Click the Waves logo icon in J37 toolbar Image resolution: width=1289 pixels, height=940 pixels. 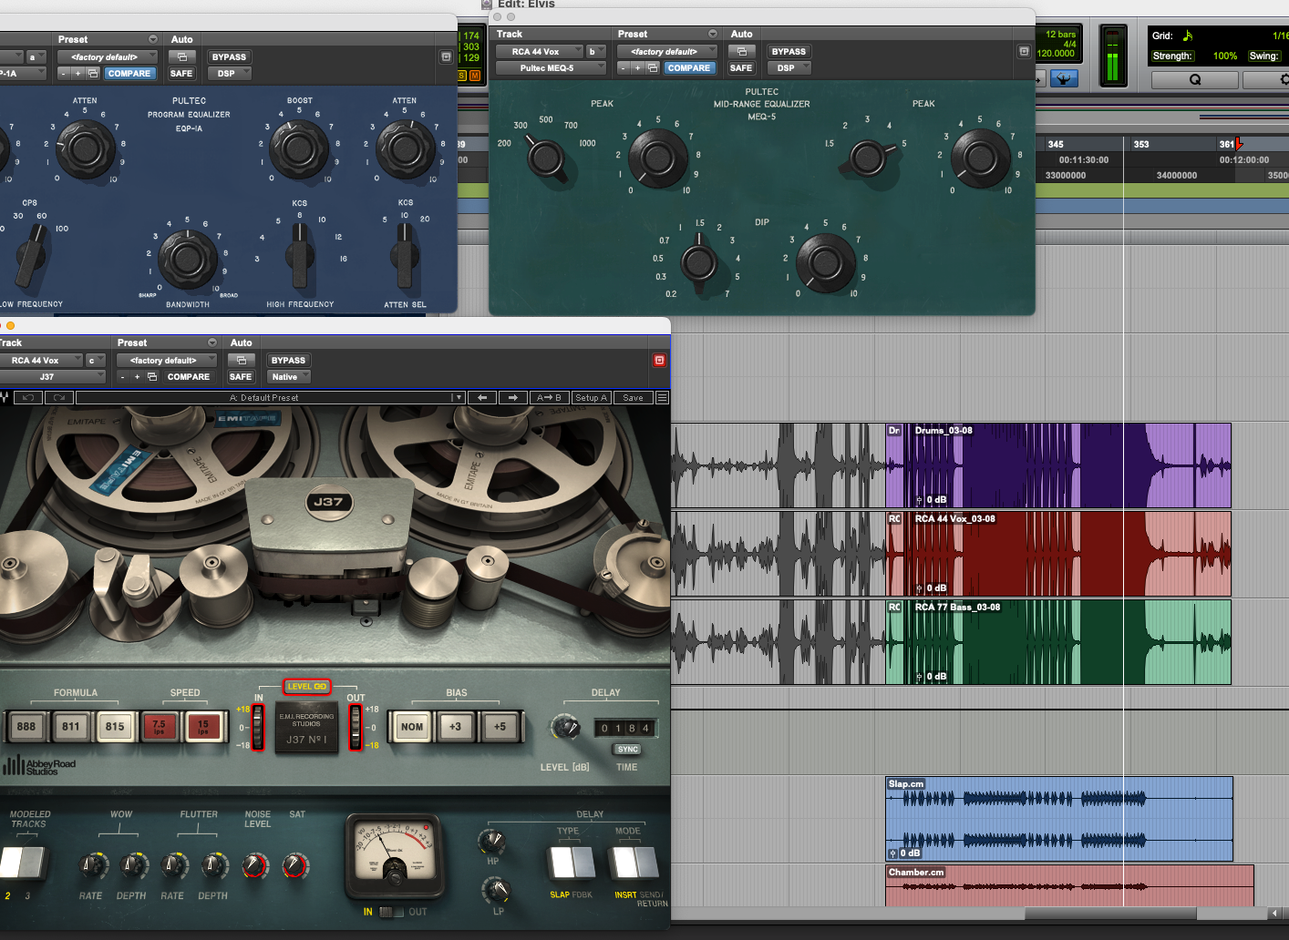click(x=5, y=398)
